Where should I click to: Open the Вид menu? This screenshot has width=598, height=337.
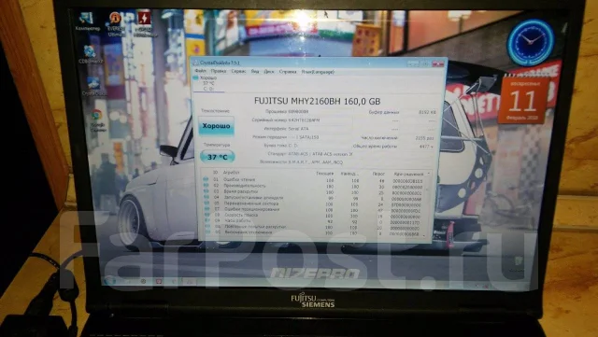tap(255, 71)
